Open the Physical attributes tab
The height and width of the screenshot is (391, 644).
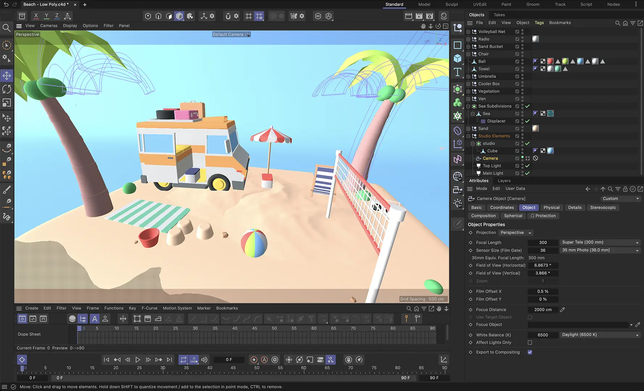(x=551, y=208)
